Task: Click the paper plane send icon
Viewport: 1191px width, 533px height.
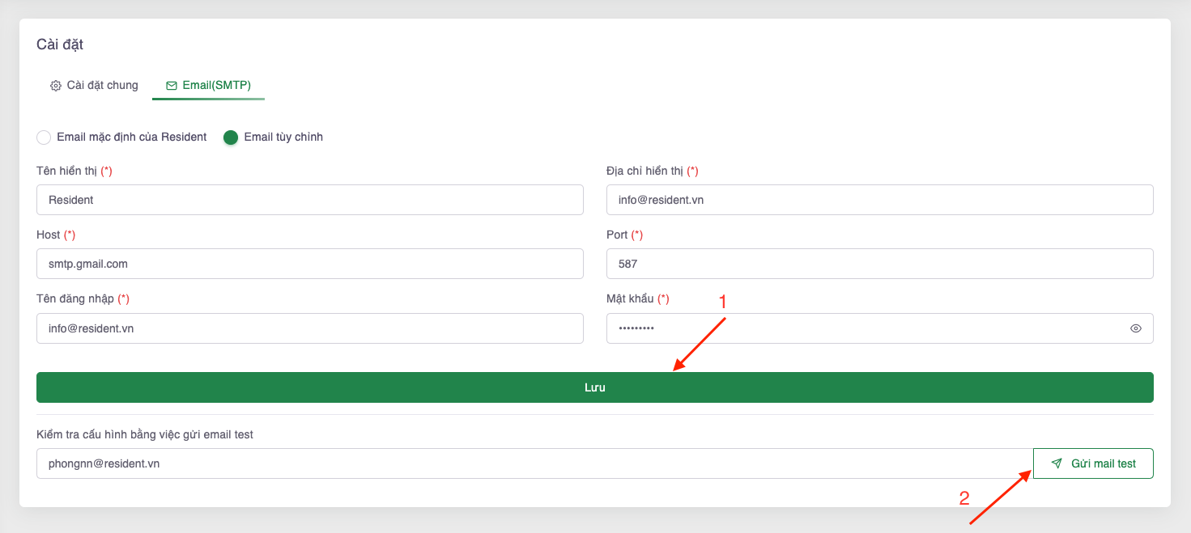Action: point(1057,463)
